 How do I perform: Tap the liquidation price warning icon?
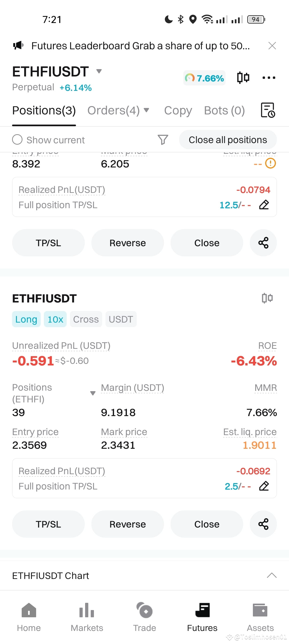tap(271, 163)
